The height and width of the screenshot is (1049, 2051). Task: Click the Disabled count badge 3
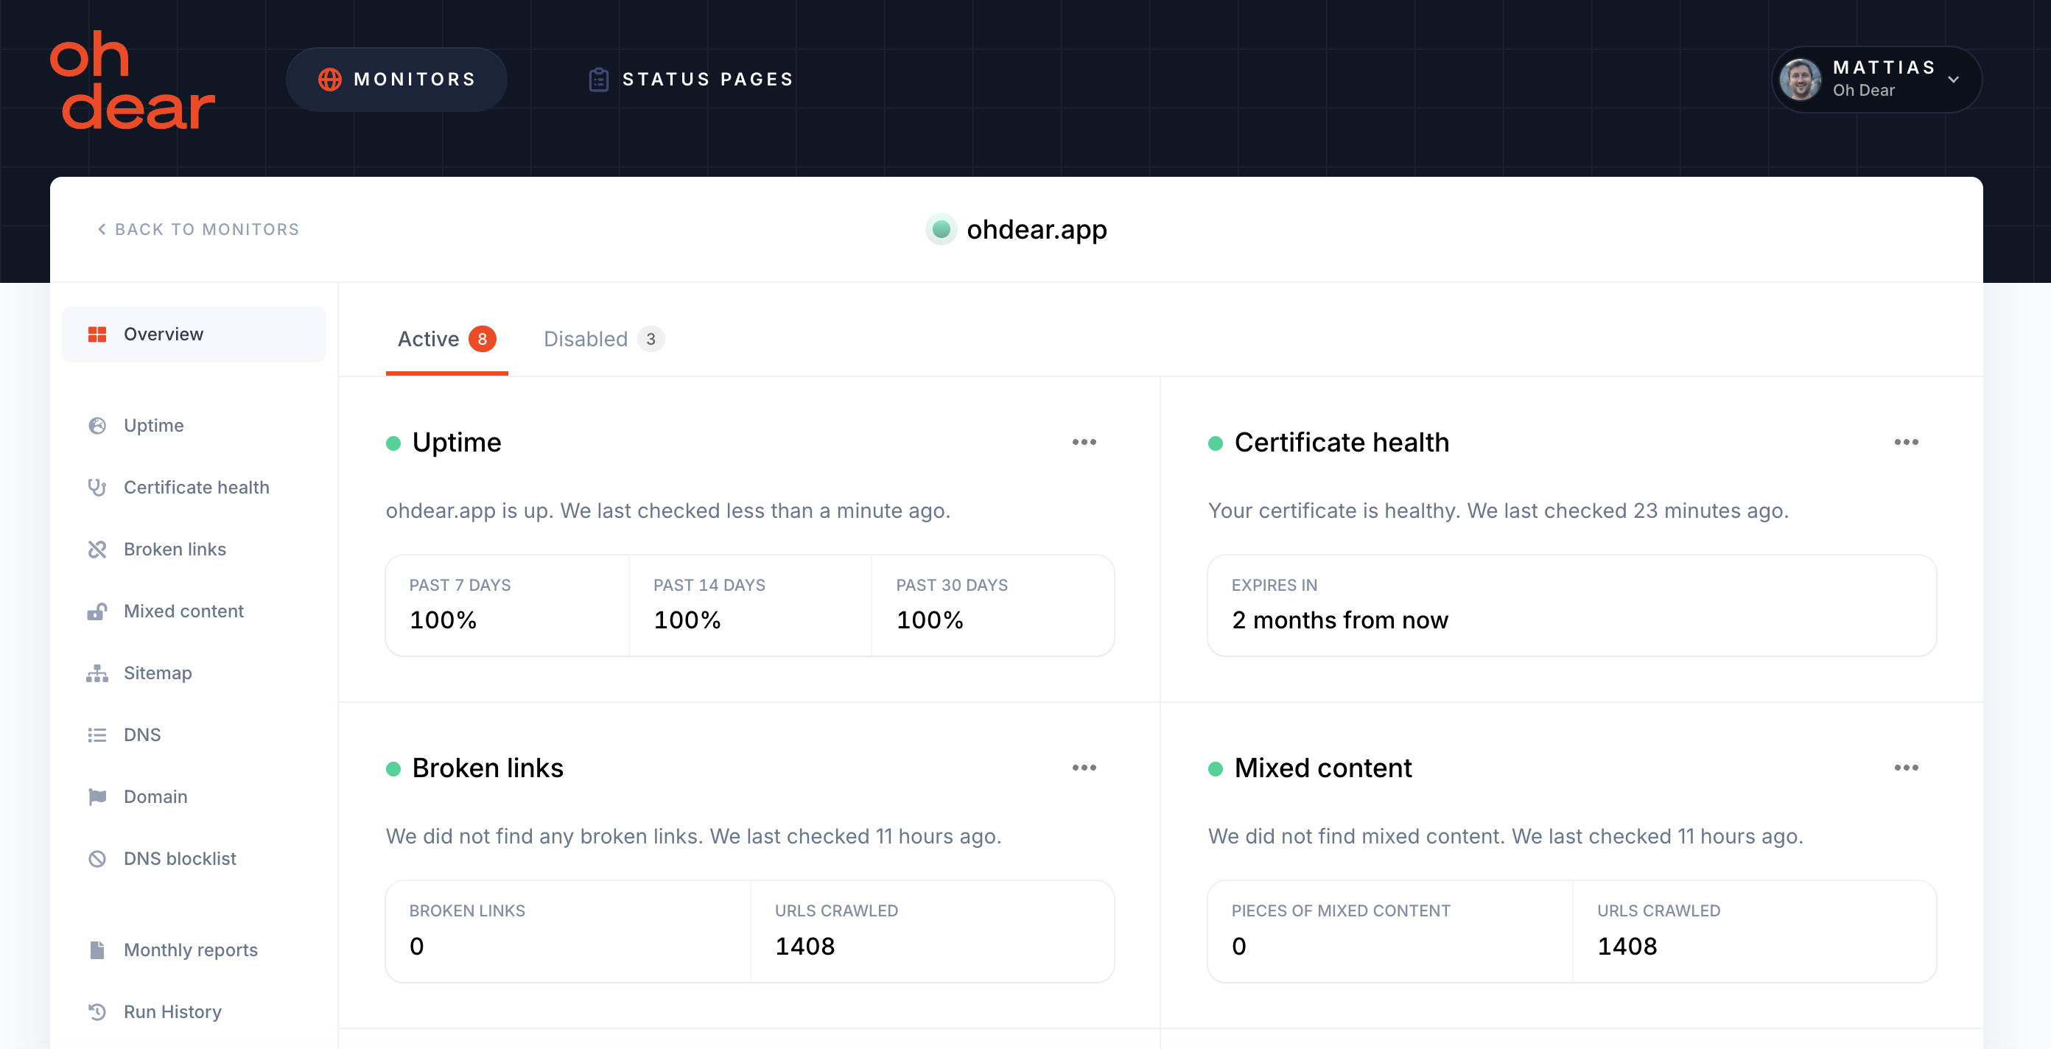pos(651,339)
